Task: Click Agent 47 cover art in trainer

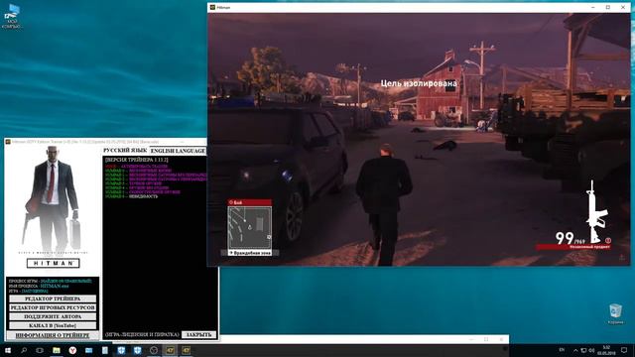Action: point(53,198)
